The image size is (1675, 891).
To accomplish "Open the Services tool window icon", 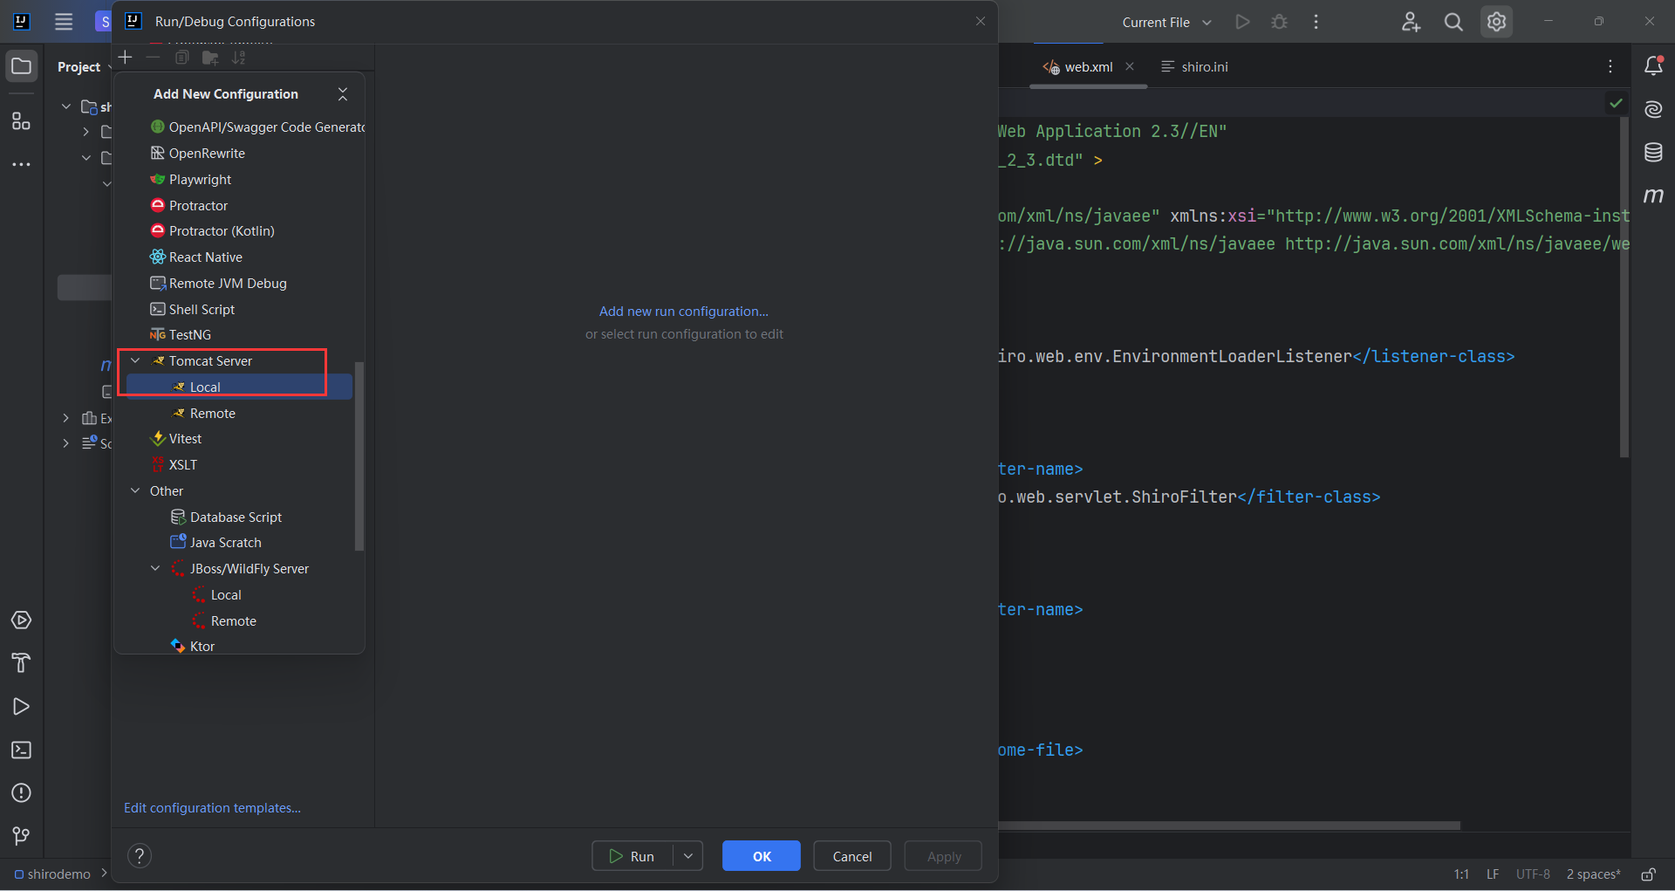I will point(22,620).
